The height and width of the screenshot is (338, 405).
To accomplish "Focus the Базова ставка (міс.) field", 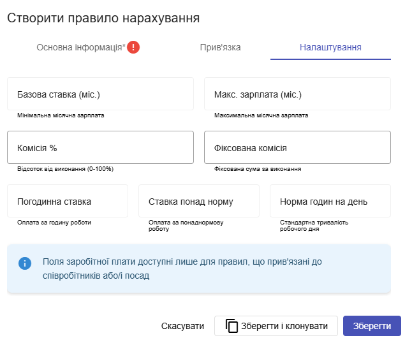I will coord(100,94).
